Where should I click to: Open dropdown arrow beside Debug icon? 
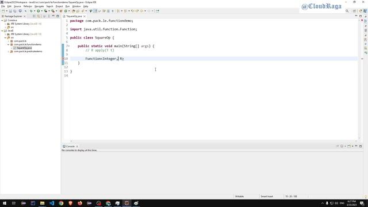click(34, 11)
